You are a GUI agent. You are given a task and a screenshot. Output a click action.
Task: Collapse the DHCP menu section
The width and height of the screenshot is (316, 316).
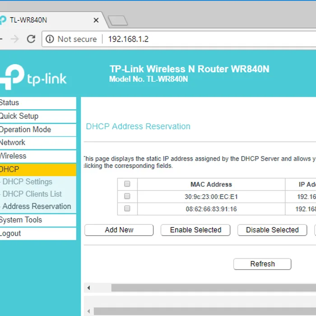coord(38,169)
